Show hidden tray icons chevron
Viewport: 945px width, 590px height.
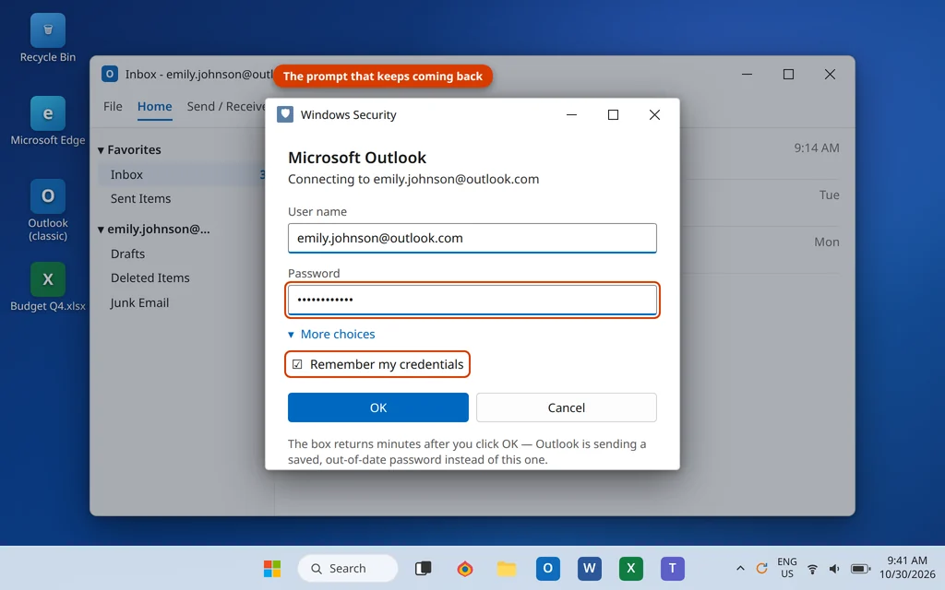pos(740,568)
